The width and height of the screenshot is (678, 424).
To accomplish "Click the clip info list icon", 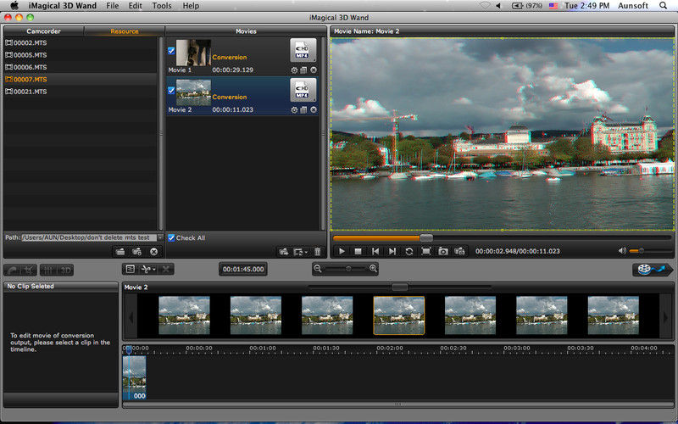I will (x=131, y=269).
